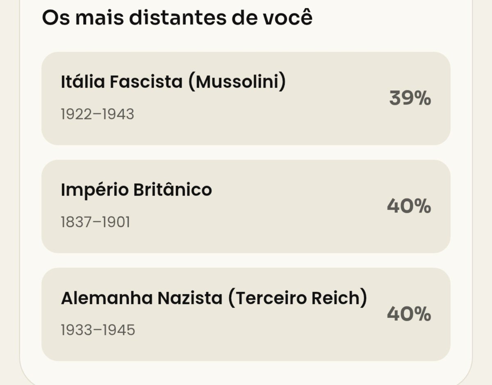Click the date range 1837–1901

(96, 222)
